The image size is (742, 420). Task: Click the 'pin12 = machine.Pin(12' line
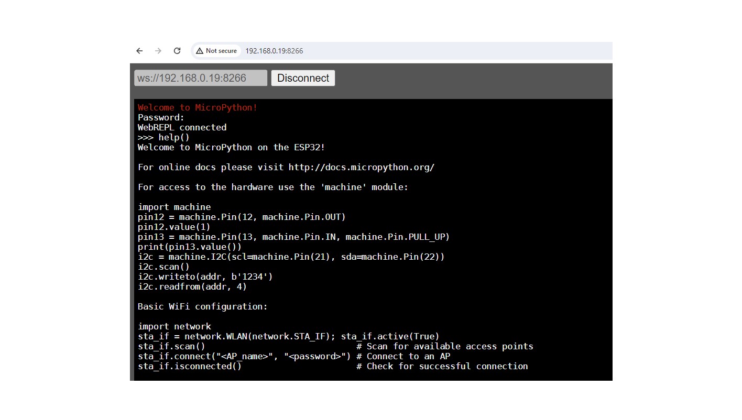coord(242,217)
